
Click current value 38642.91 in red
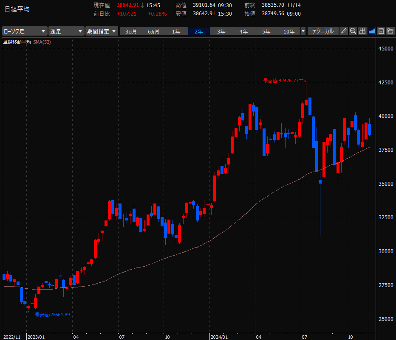click(x=127, y=5)
